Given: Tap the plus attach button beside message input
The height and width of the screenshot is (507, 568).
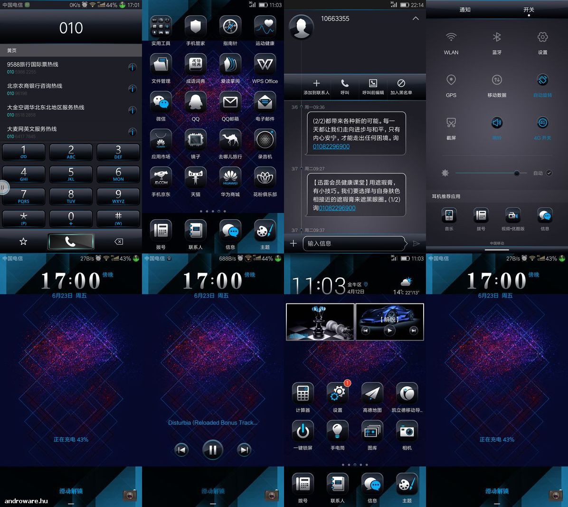Looking at the screenshot, I should pyautogui.click(x=293, y=244).
